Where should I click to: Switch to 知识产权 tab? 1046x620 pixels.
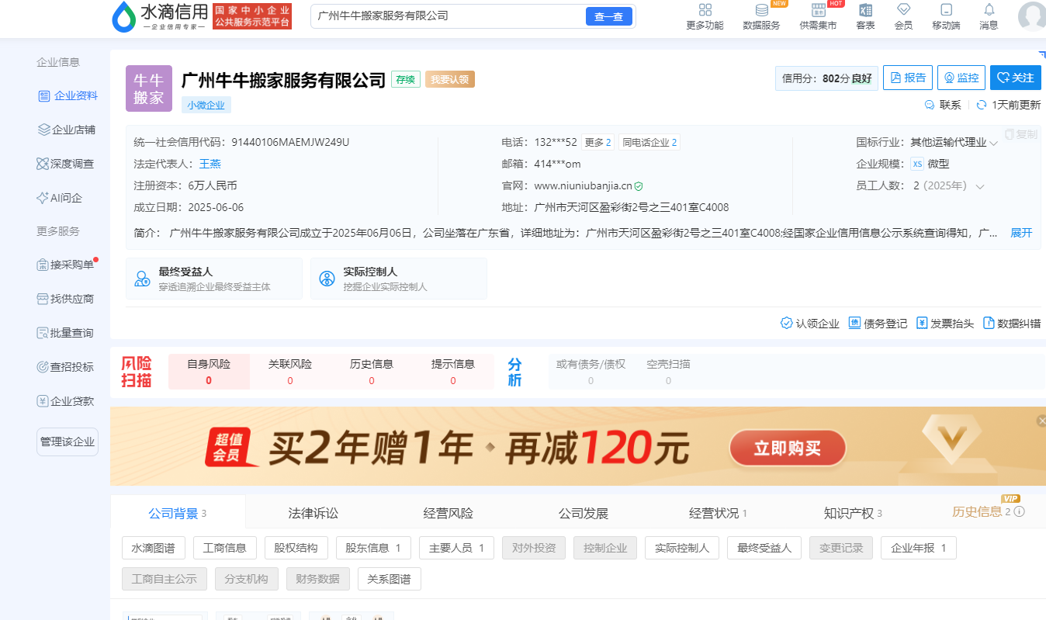click(x=853, y=513)
